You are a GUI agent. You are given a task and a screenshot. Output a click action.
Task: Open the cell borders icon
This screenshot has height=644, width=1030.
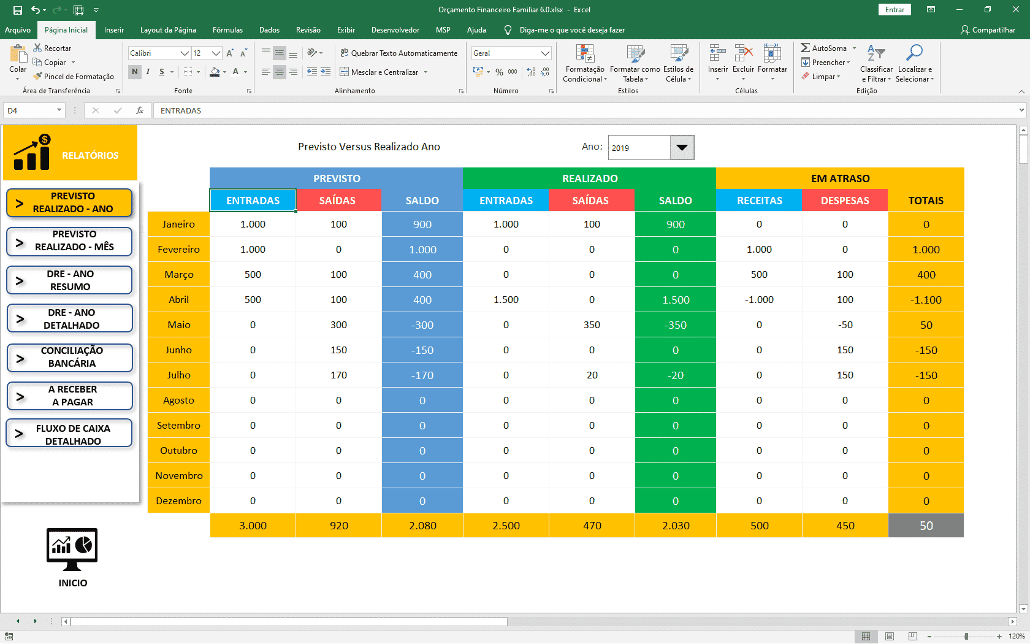click(x=188, y=72)
